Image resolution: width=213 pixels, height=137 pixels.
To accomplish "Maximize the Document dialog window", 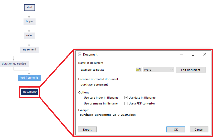I will tap(193, 55).
